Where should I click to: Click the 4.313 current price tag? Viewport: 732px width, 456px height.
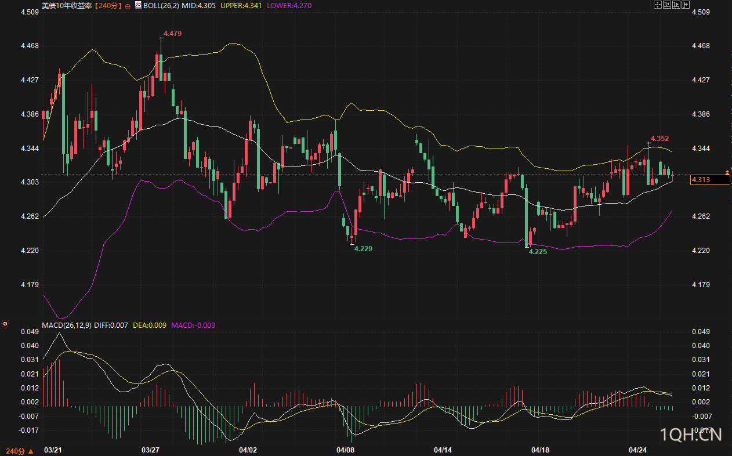point(709,180)
